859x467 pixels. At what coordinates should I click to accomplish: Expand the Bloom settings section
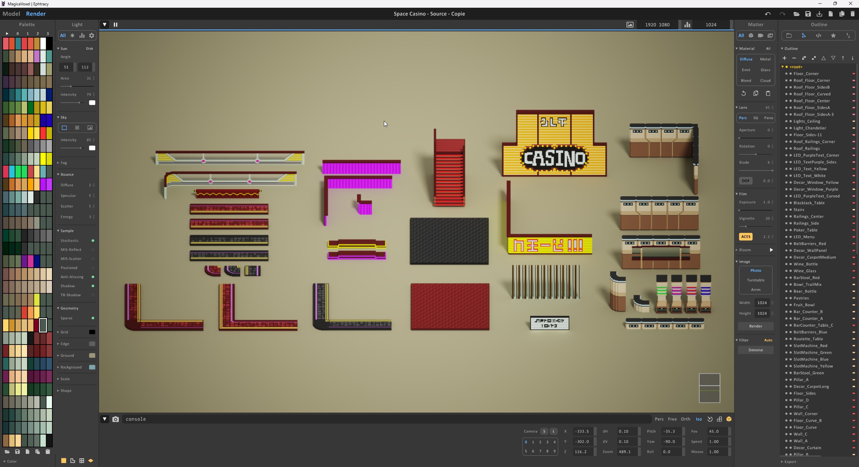point(745,250)
